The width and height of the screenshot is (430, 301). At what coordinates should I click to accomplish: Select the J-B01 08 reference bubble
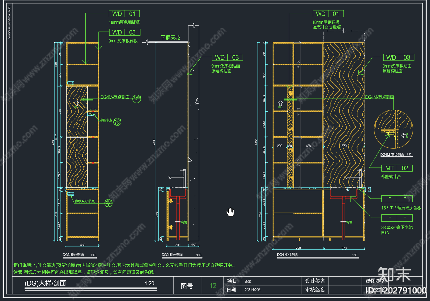(x=108, y=203)
